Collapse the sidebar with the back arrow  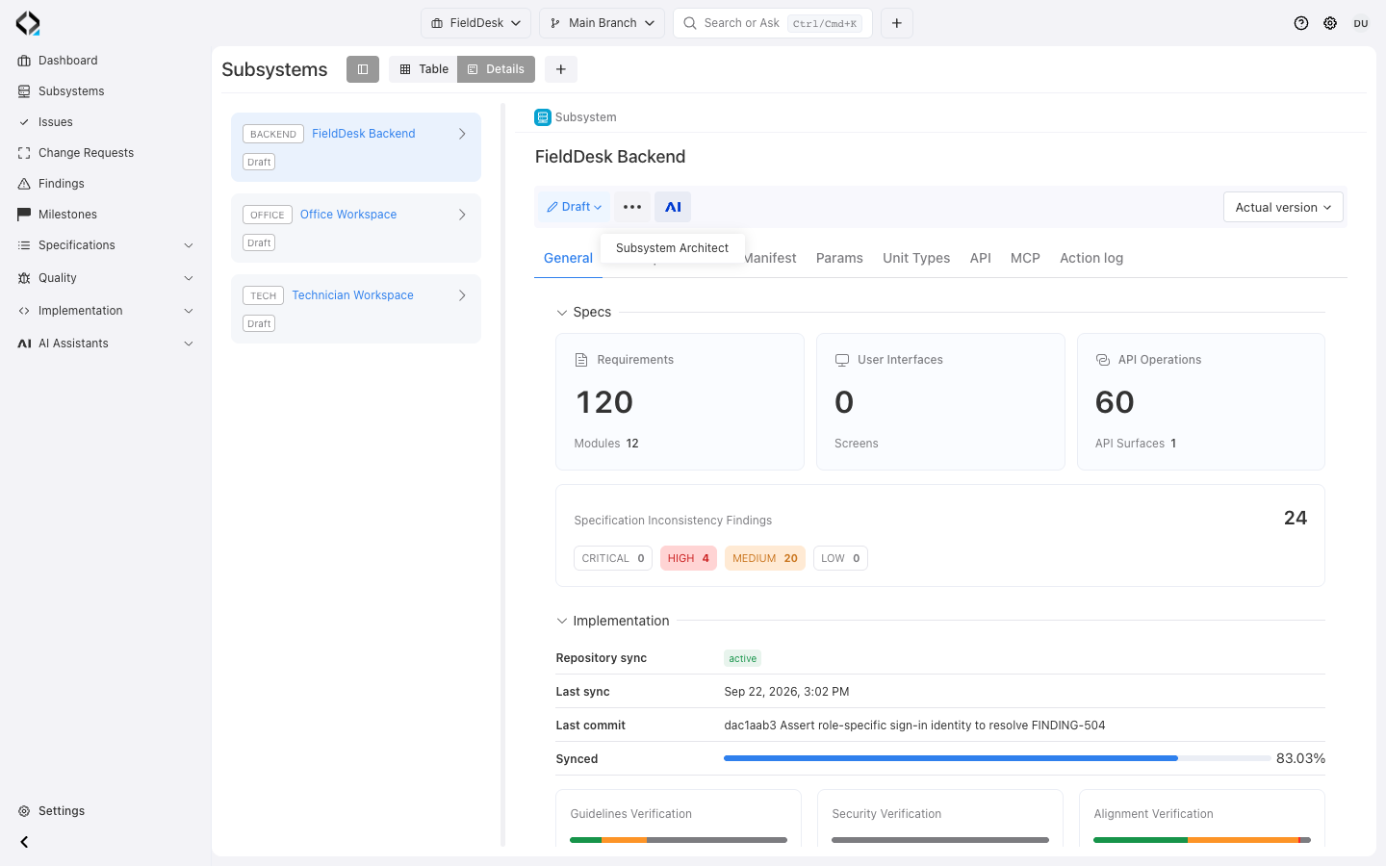24,842
